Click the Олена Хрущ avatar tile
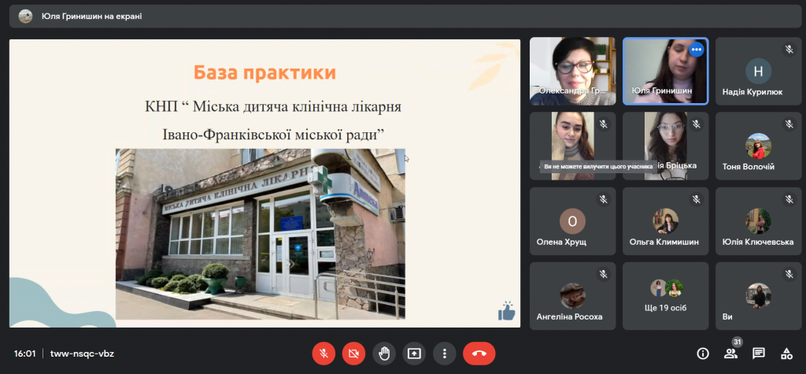Screen dimensions: 806x374 (x=572, y=221)
